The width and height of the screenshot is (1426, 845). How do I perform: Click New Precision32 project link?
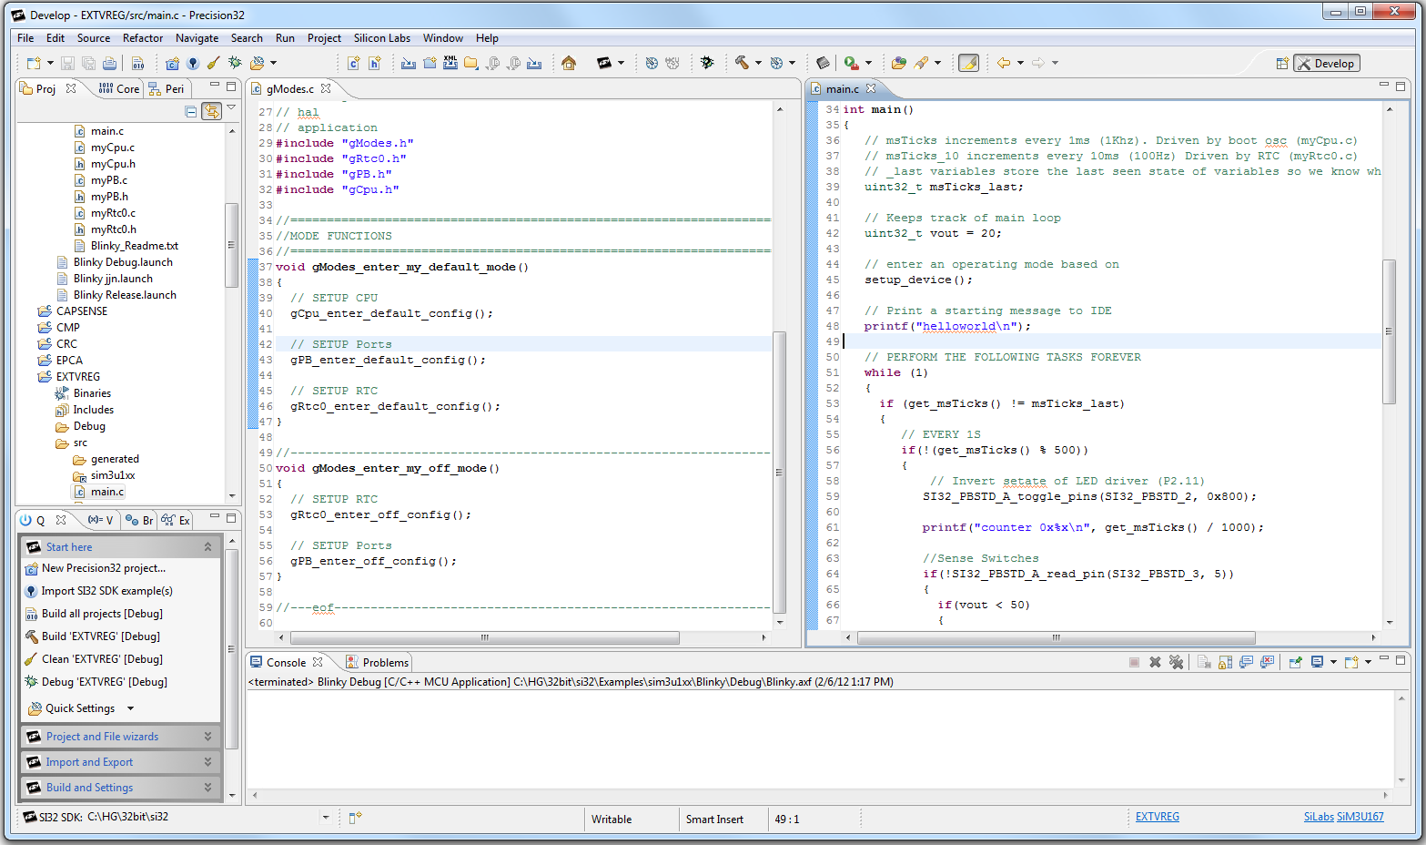point(104,567)
